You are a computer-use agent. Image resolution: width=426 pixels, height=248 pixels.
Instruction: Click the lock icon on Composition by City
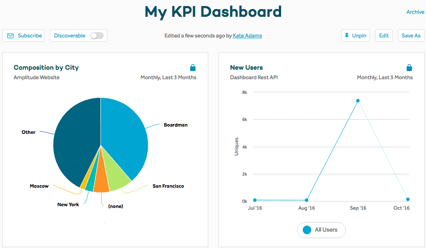point(193,67)
